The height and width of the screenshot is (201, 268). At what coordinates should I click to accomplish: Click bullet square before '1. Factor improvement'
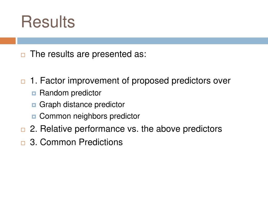pyautogui.click(x=23, y=82)
